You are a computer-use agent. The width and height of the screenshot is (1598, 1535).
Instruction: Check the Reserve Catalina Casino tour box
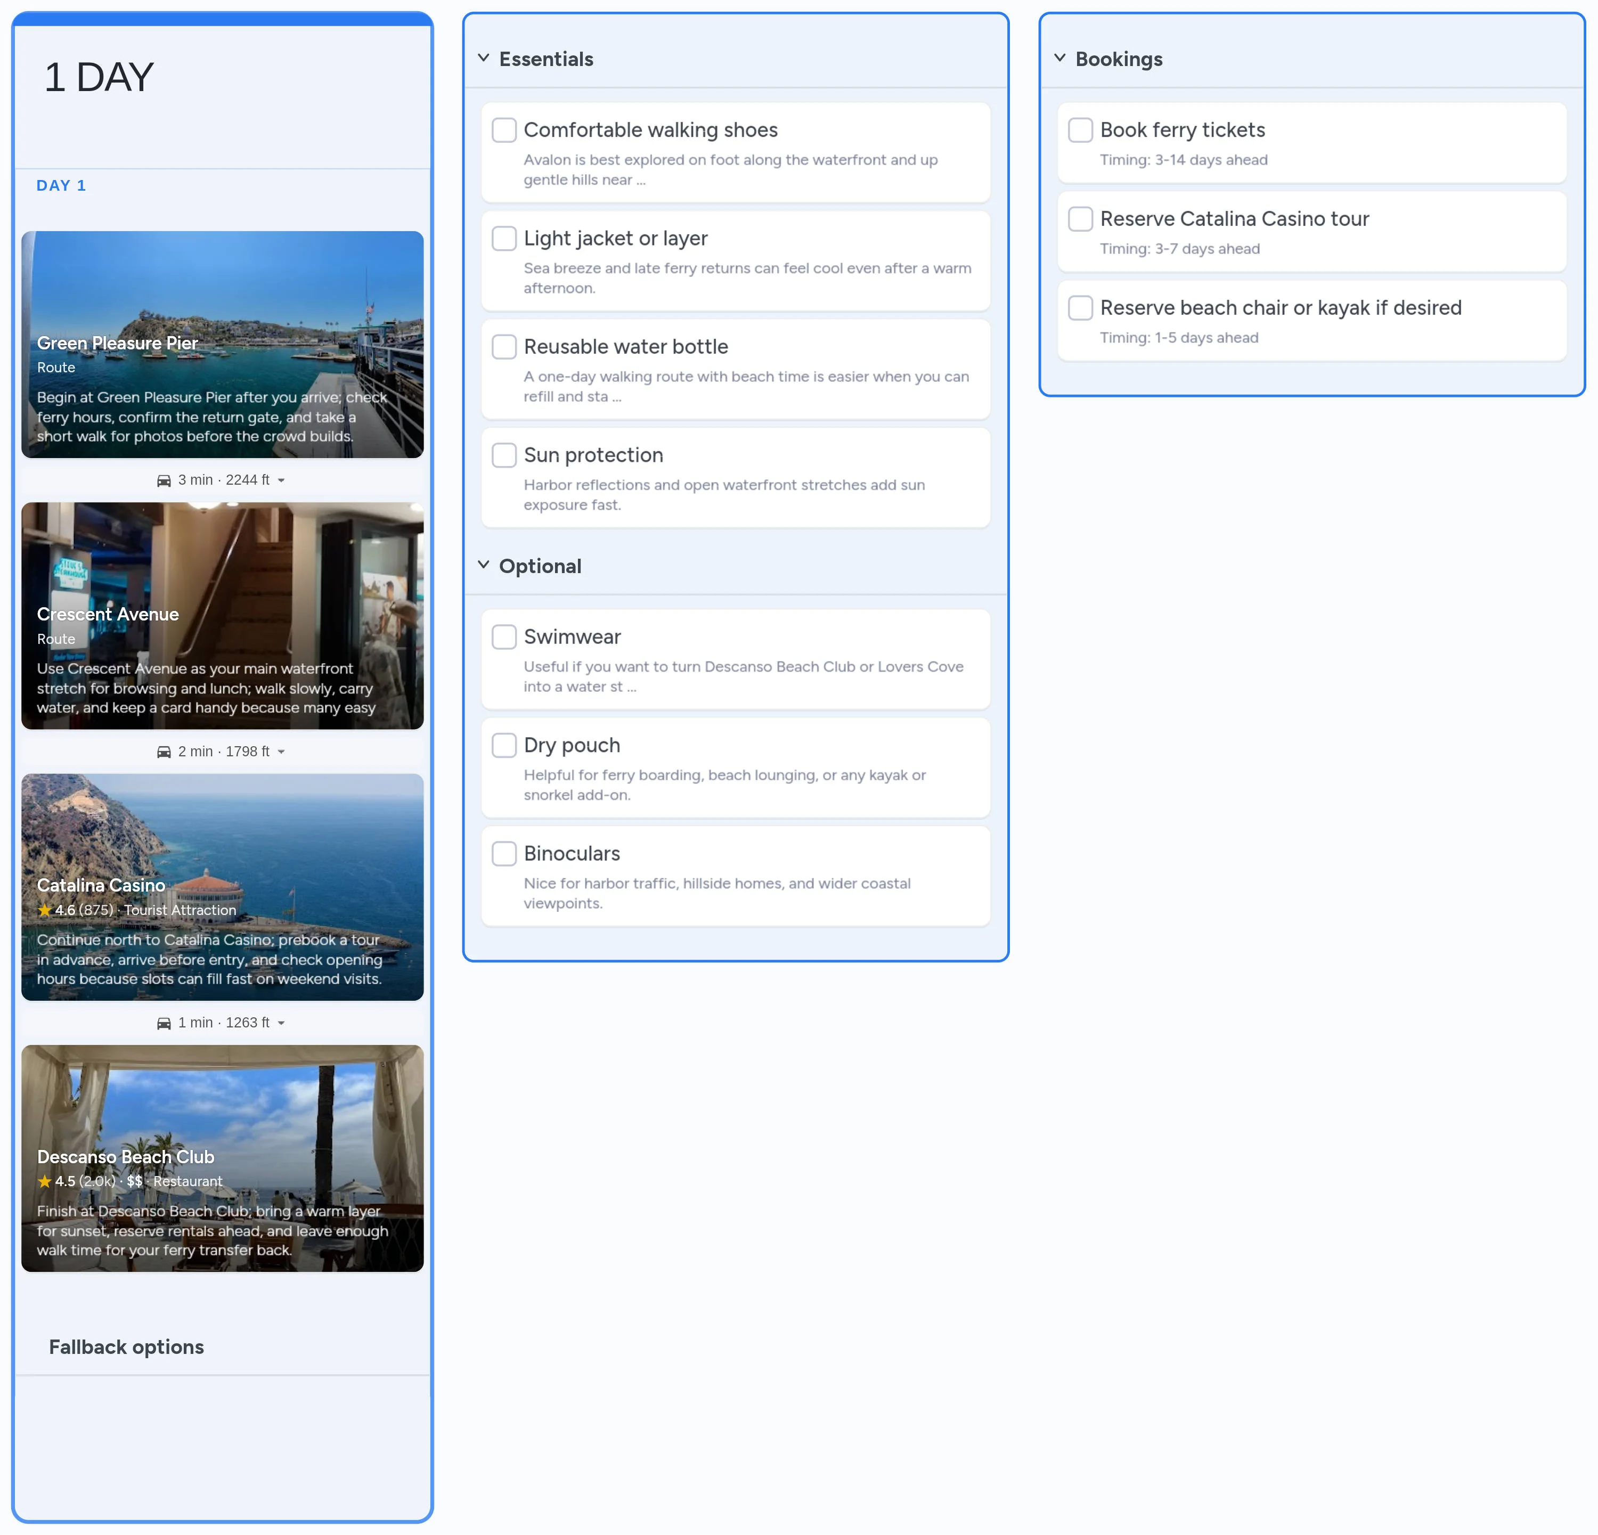pos(1080,218)
